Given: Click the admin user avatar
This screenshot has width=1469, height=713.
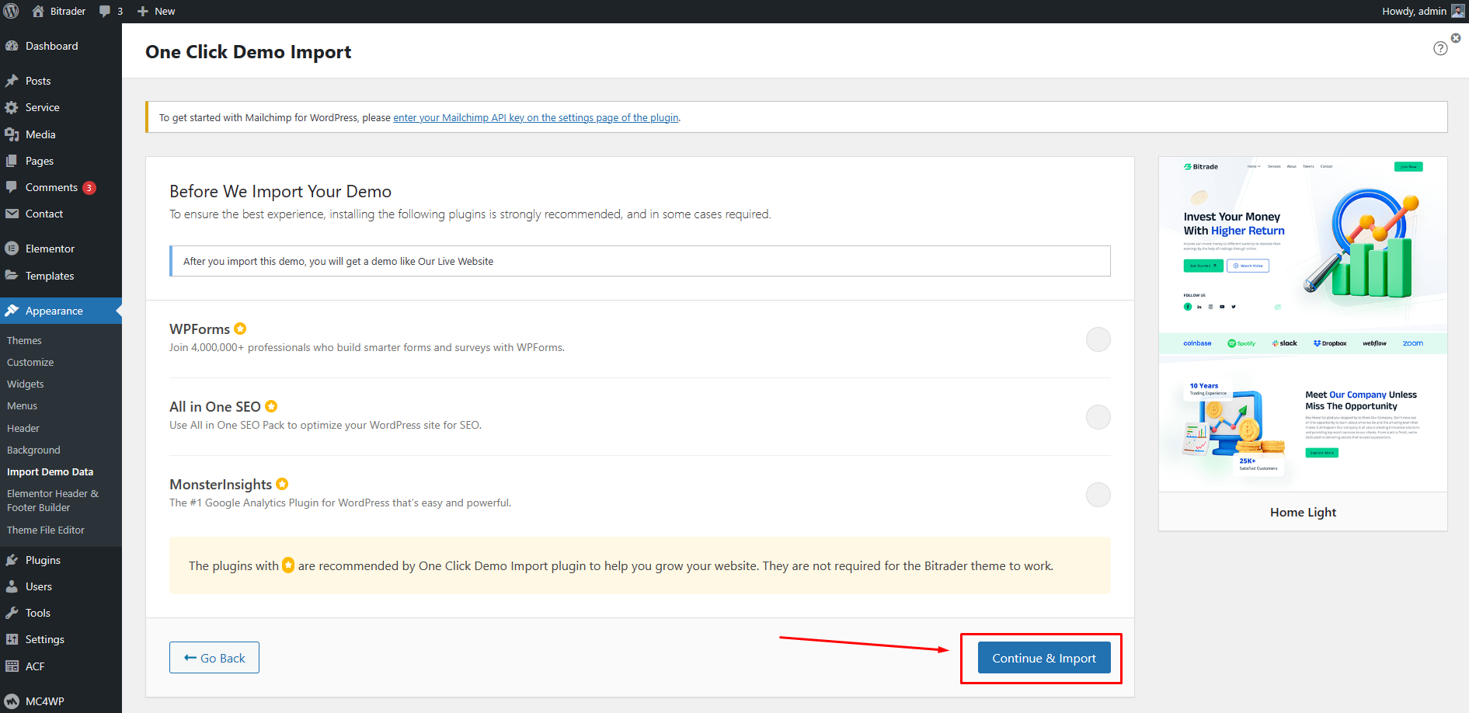Looking at the screenshot, I should [1457, 11].
